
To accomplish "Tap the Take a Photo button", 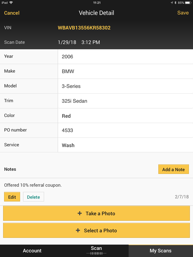I will pos(96,213).
